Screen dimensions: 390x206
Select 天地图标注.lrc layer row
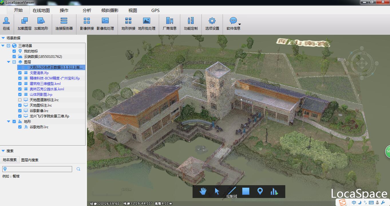(41, 105)
